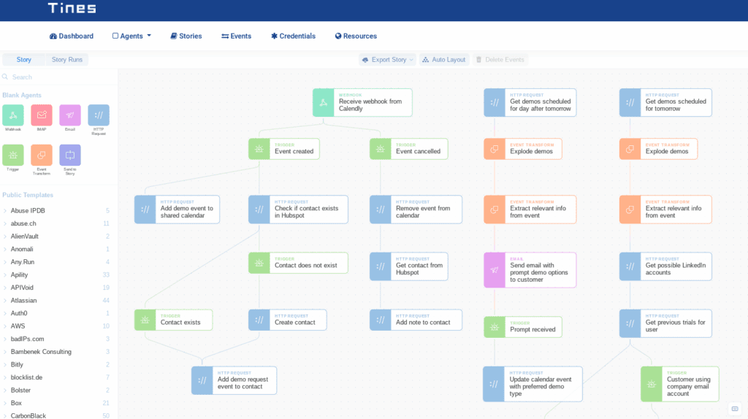Open the Export Story dropdown
The height and width of the screenshot is (419, 748).
(x=387, y=60)
